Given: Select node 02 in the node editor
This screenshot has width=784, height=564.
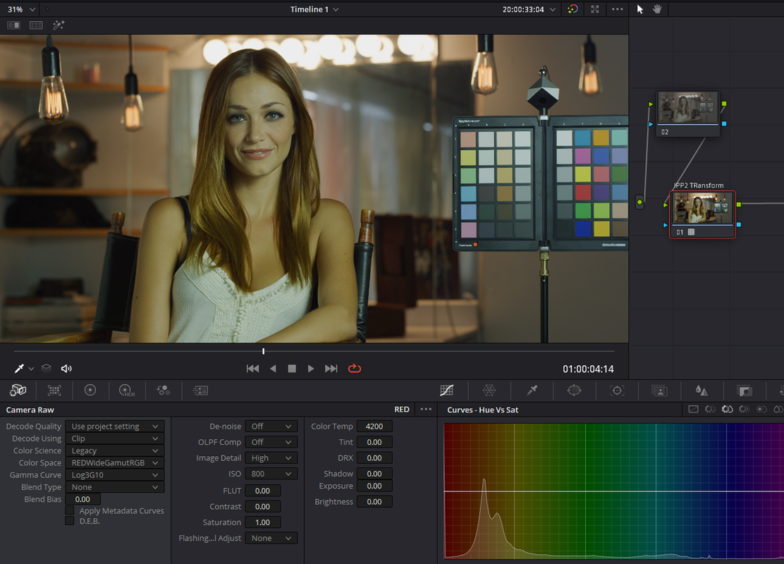Looking at the screenshot, I should pyautogui.click(x=687, y=114).
